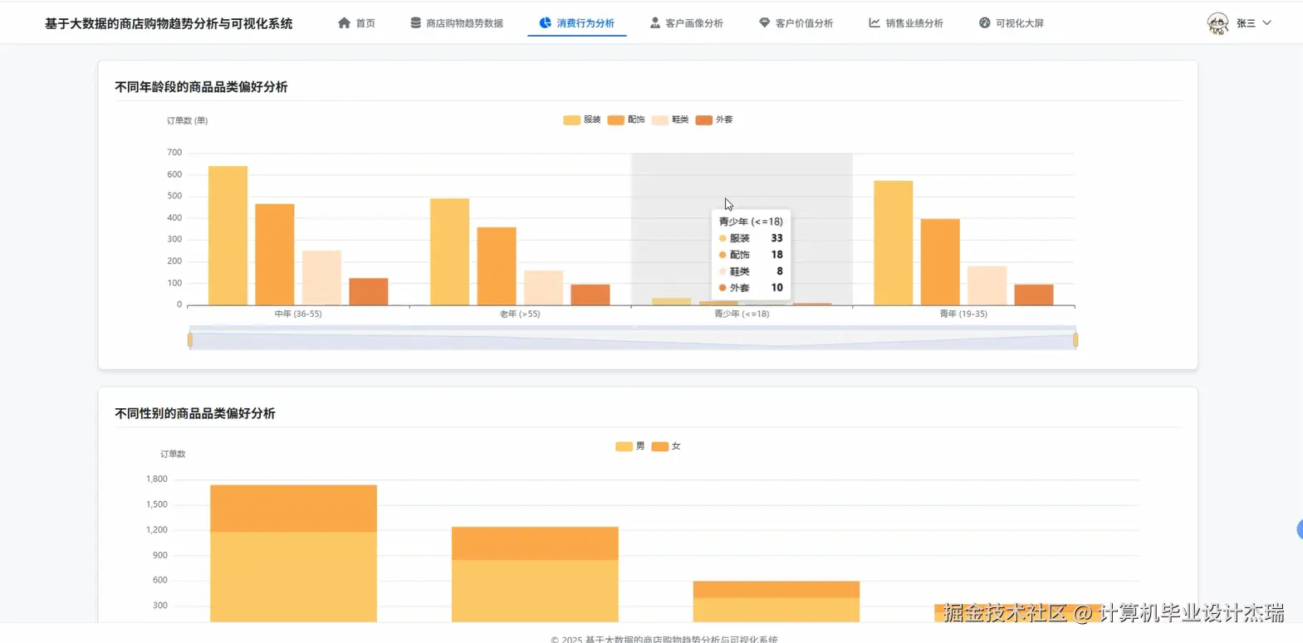Click the database icon for 商店购物趋势数据
1303x643 pixels.
click(415, 23)
